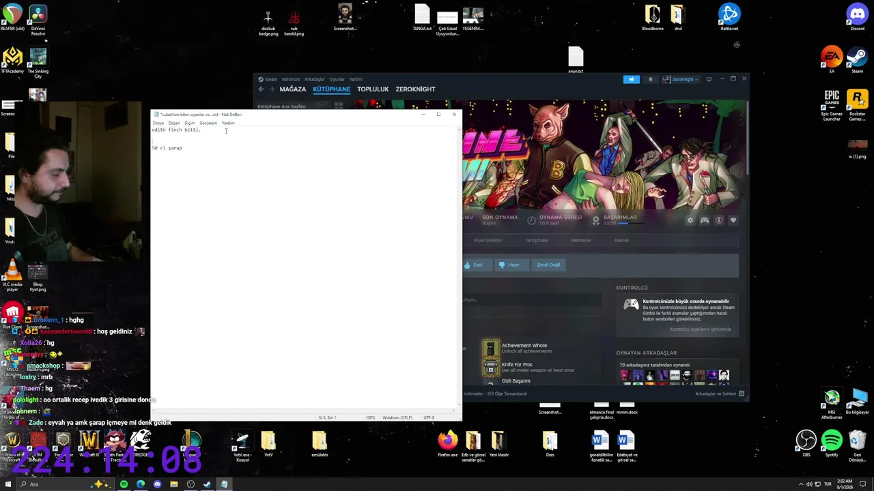Screen dimensions: 874x491
Task: Open İndirmeler downloads status in Steam footer
Action: 495,393
